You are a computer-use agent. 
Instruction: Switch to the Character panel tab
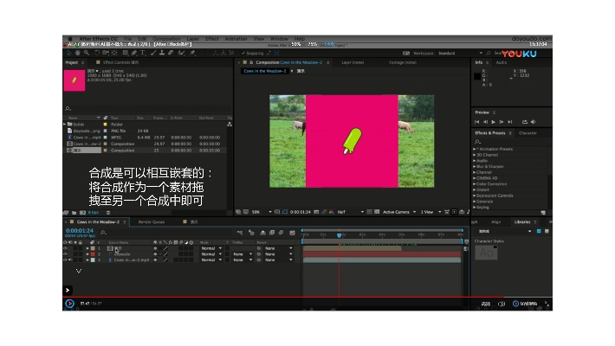coord(528,133)
